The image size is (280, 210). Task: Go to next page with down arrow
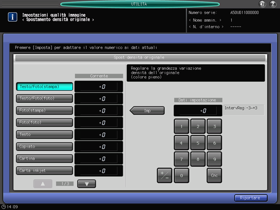click(87, 184)
